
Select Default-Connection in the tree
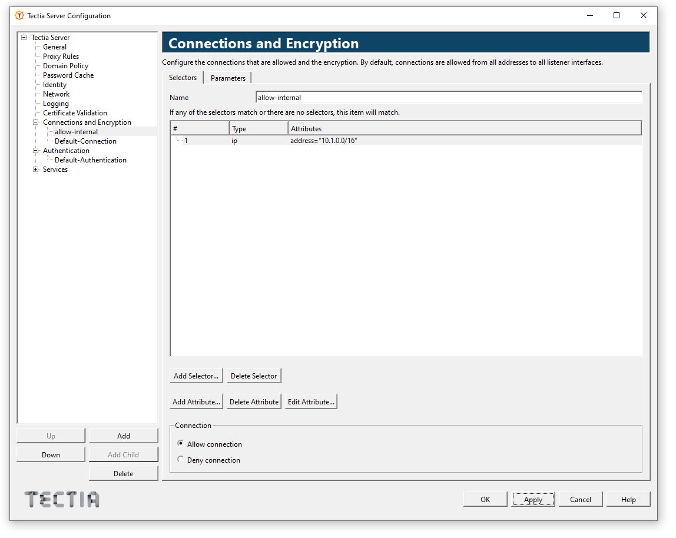click(x=85, y=141)
